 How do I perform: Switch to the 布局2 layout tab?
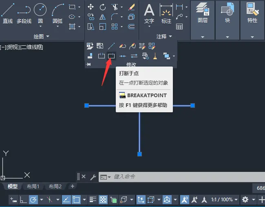55,187
